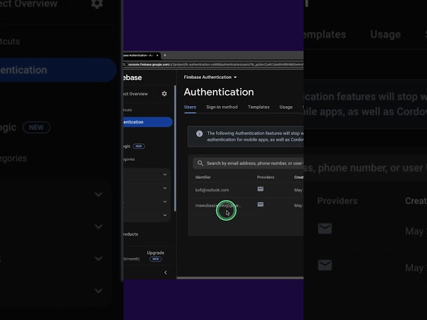
Task: Click email provider icon for mawuliaazameti row
Action: point(260,205)
